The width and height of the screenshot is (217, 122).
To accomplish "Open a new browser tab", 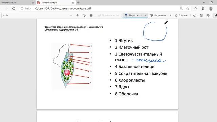I will coord(78,3).
